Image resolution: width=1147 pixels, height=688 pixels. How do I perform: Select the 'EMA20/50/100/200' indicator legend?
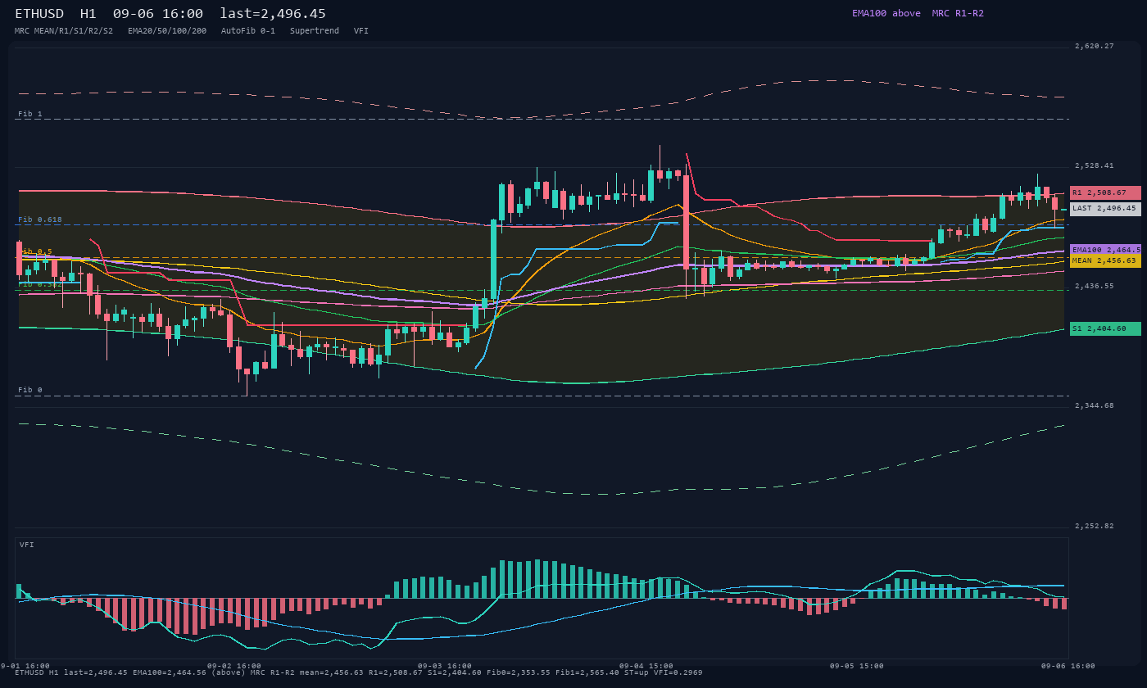click(x=167, y=31)
